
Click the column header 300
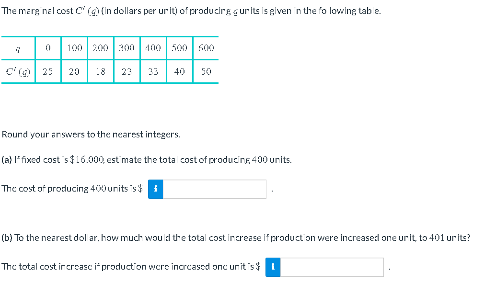click(127, 47)
